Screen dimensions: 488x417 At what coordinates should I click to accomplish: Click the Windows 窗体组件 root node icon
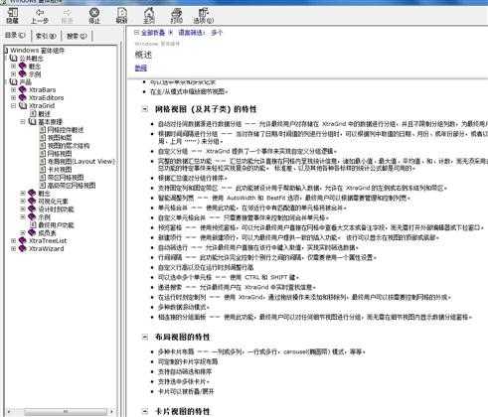coord(6,51)
